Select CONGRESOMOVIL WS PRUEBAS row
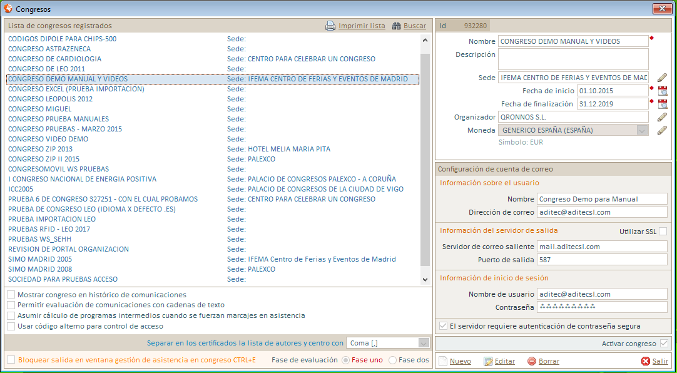The width and height of the screenshot is (677, 373). point(213,169)
